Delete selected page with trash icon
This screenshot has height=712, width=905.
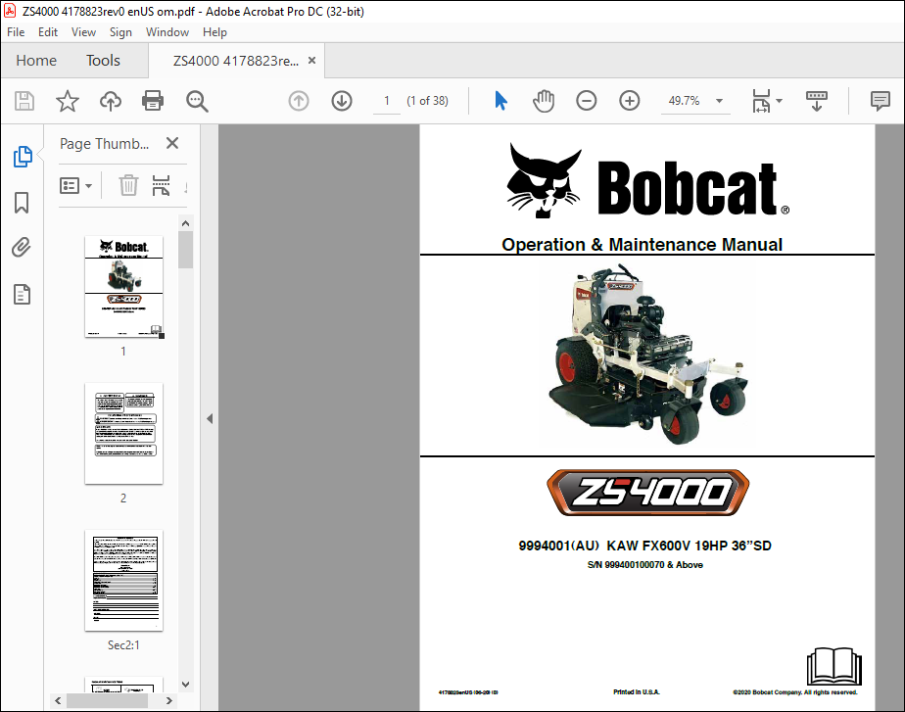pyautogui.click(x=128, y=186)
